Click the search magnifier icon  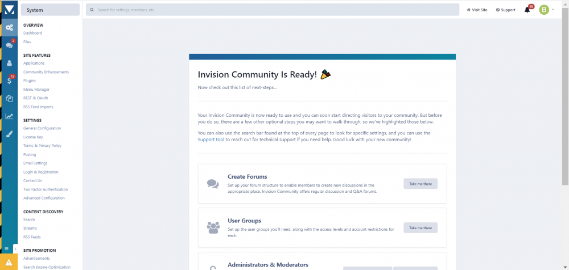(x=92, y=10)
